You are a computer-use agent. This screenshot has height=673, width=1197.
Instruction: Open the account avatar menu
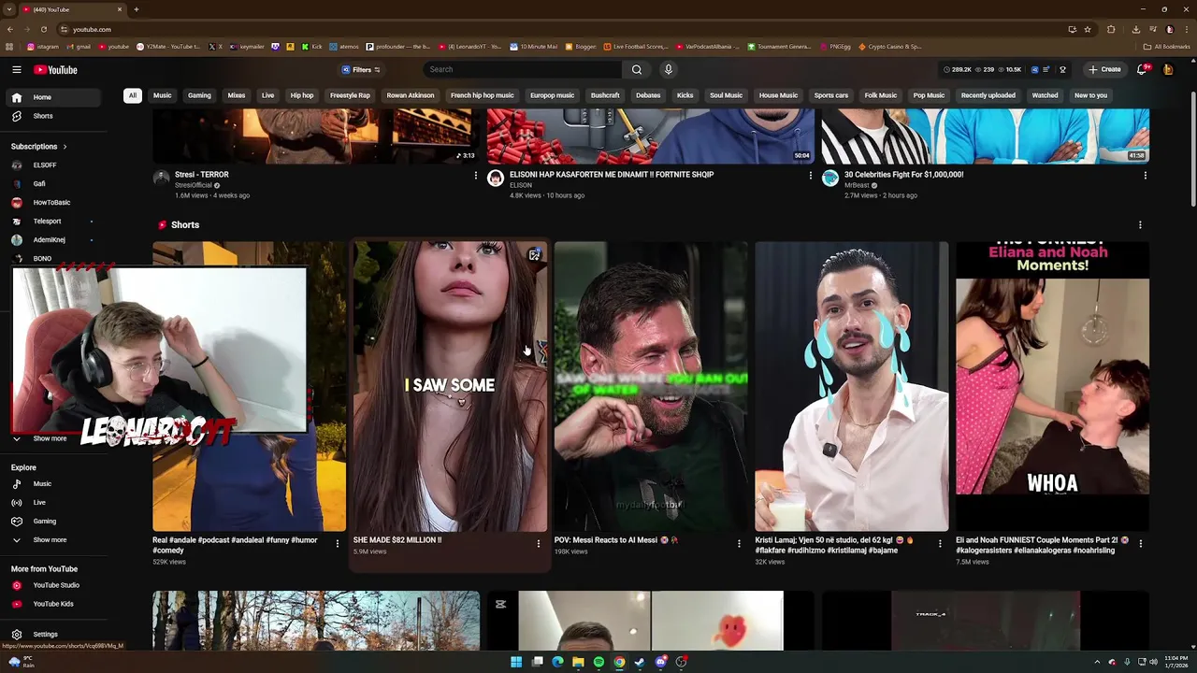click(1168, 69)
